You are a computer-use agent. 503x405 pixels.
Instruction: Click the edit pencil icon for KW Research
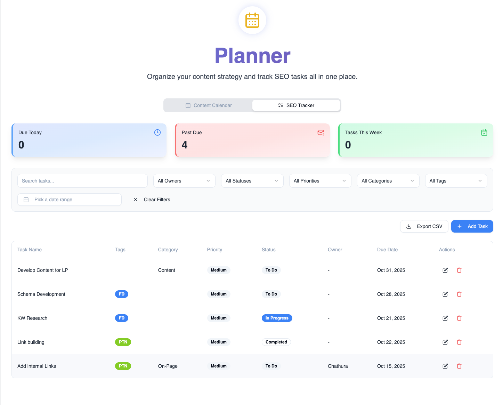(445, 318)
